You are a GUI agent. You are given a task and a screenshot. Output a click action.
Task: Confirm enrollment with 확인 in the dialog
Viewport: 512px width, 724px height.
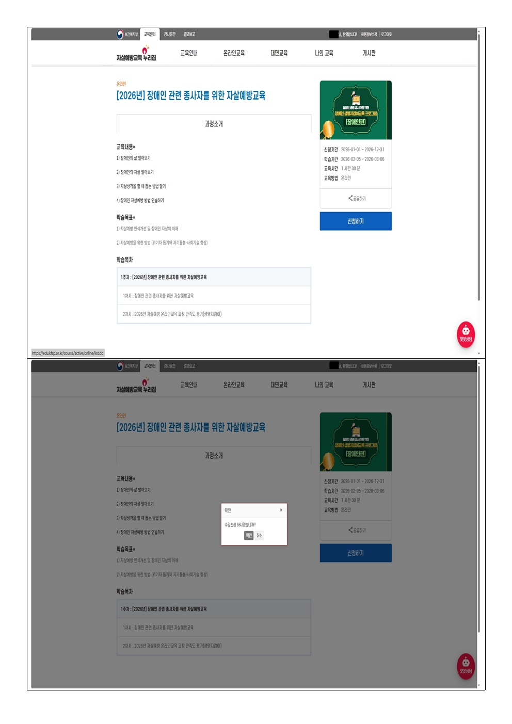(249, 536)
